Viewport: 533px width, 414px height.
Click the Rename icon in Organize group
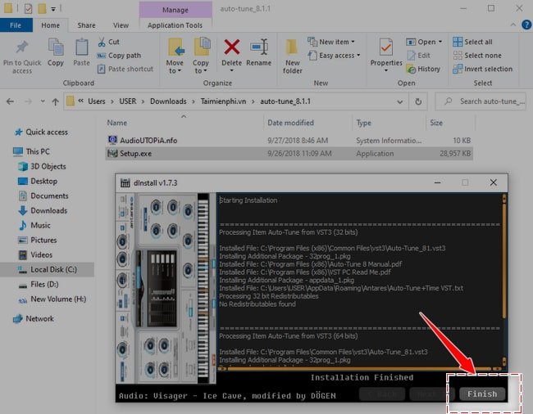tap(259, 49)
